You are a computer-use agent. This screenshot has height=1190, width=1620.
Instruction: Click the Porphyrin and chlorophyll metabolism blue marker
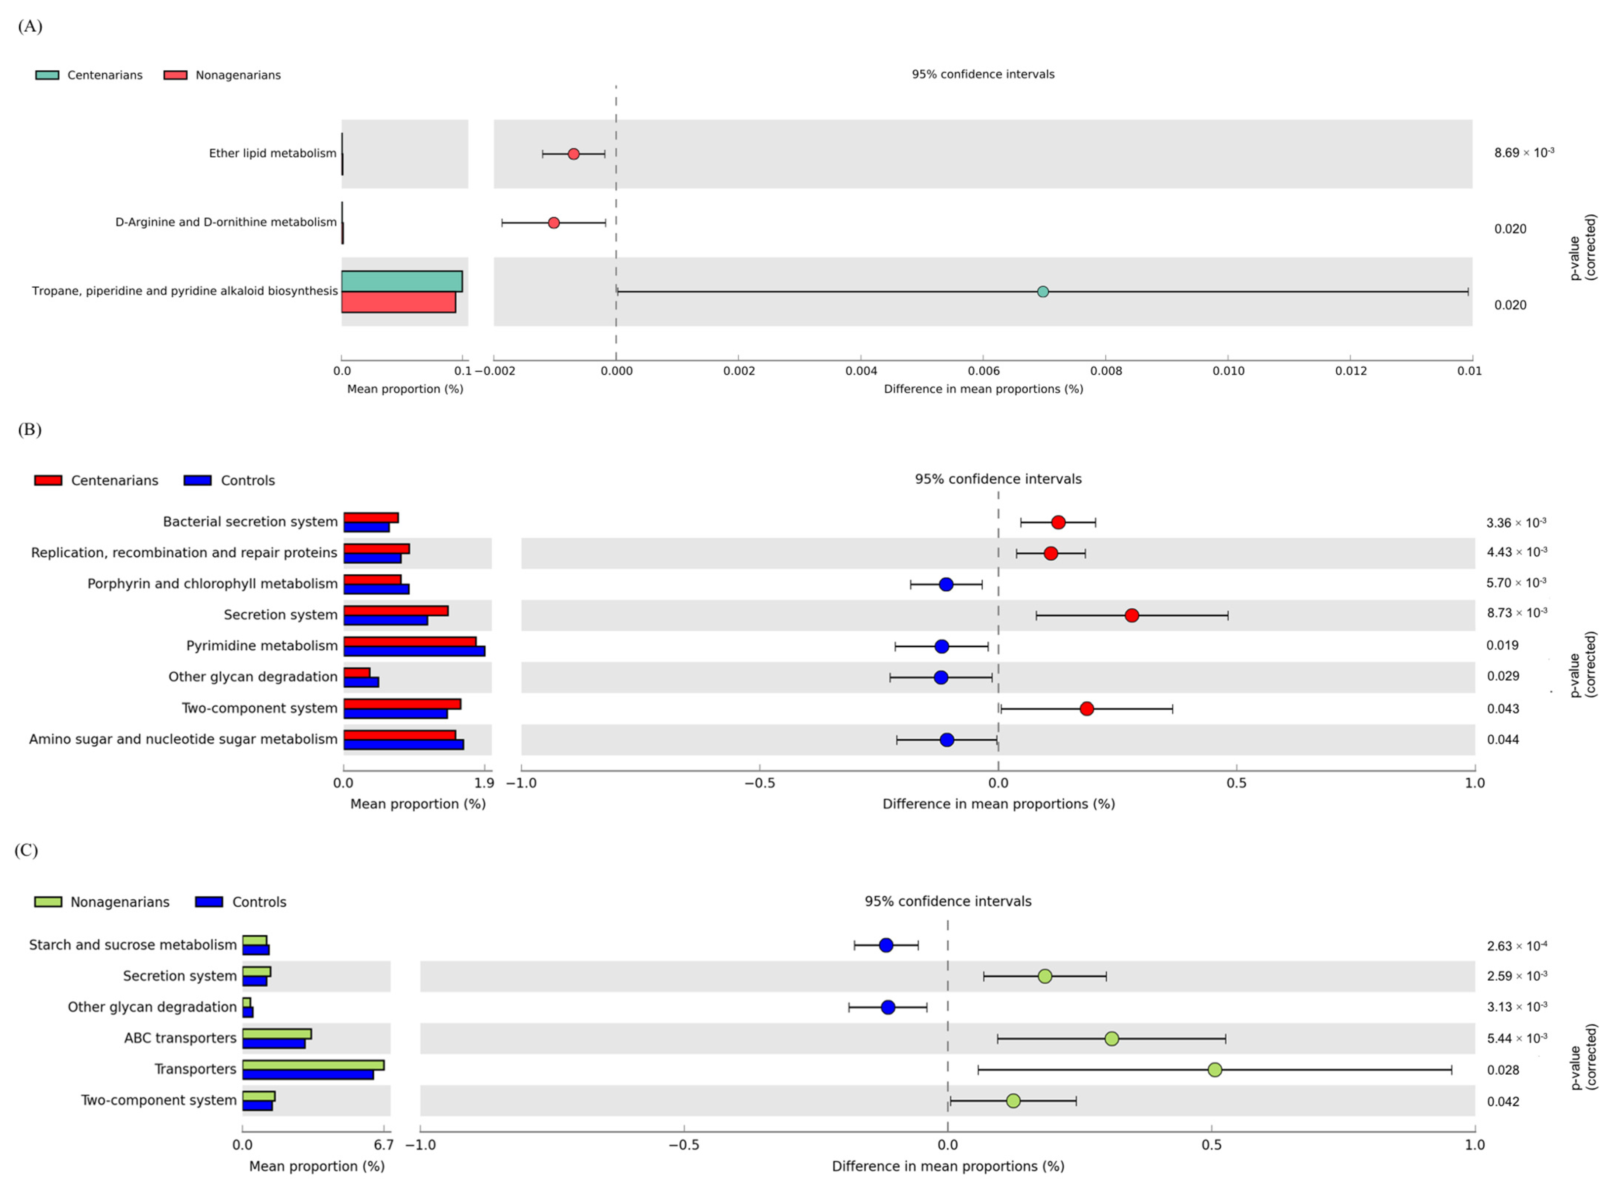[x=946, y=585]
